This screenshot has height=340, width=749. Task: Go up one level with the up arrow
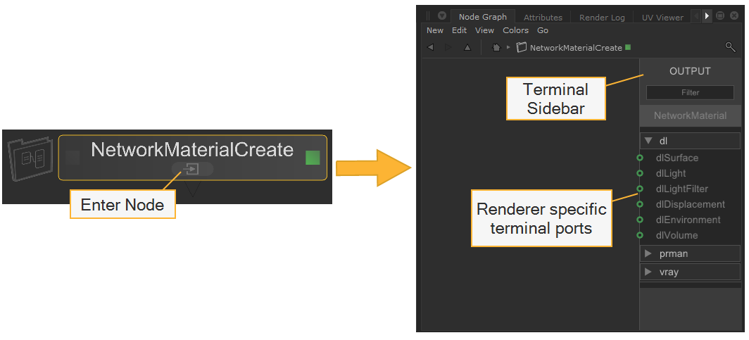coord(467,47)
